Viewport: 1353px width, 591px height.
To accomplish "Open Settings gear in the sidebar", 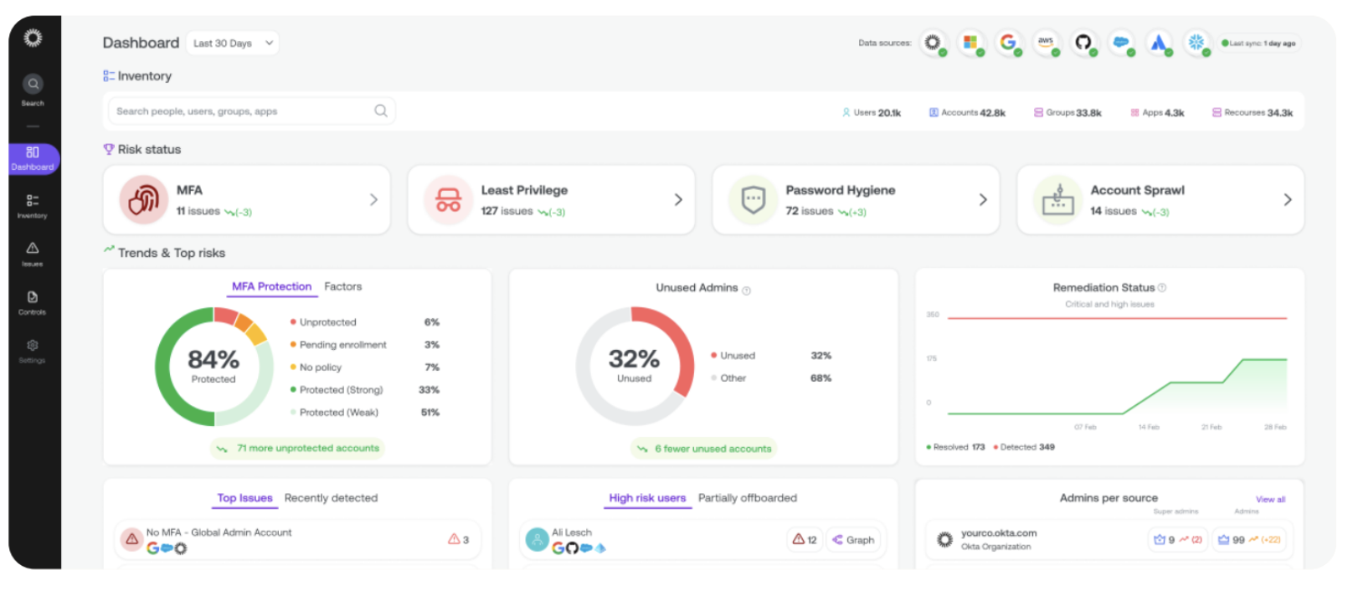I will click(x=33, y=350).
